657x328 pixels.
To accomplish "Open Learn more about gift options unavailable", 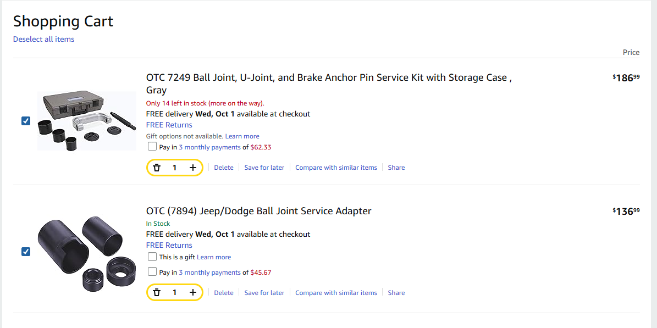I will coord(242,136).
